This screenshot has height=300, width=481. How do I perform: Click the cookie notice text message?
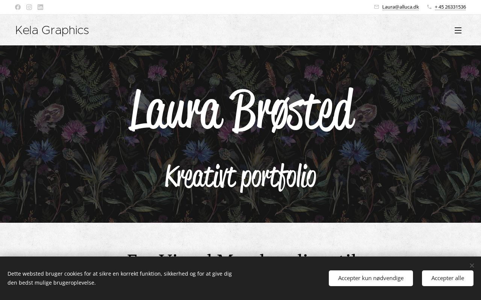[x=119, y=278]
